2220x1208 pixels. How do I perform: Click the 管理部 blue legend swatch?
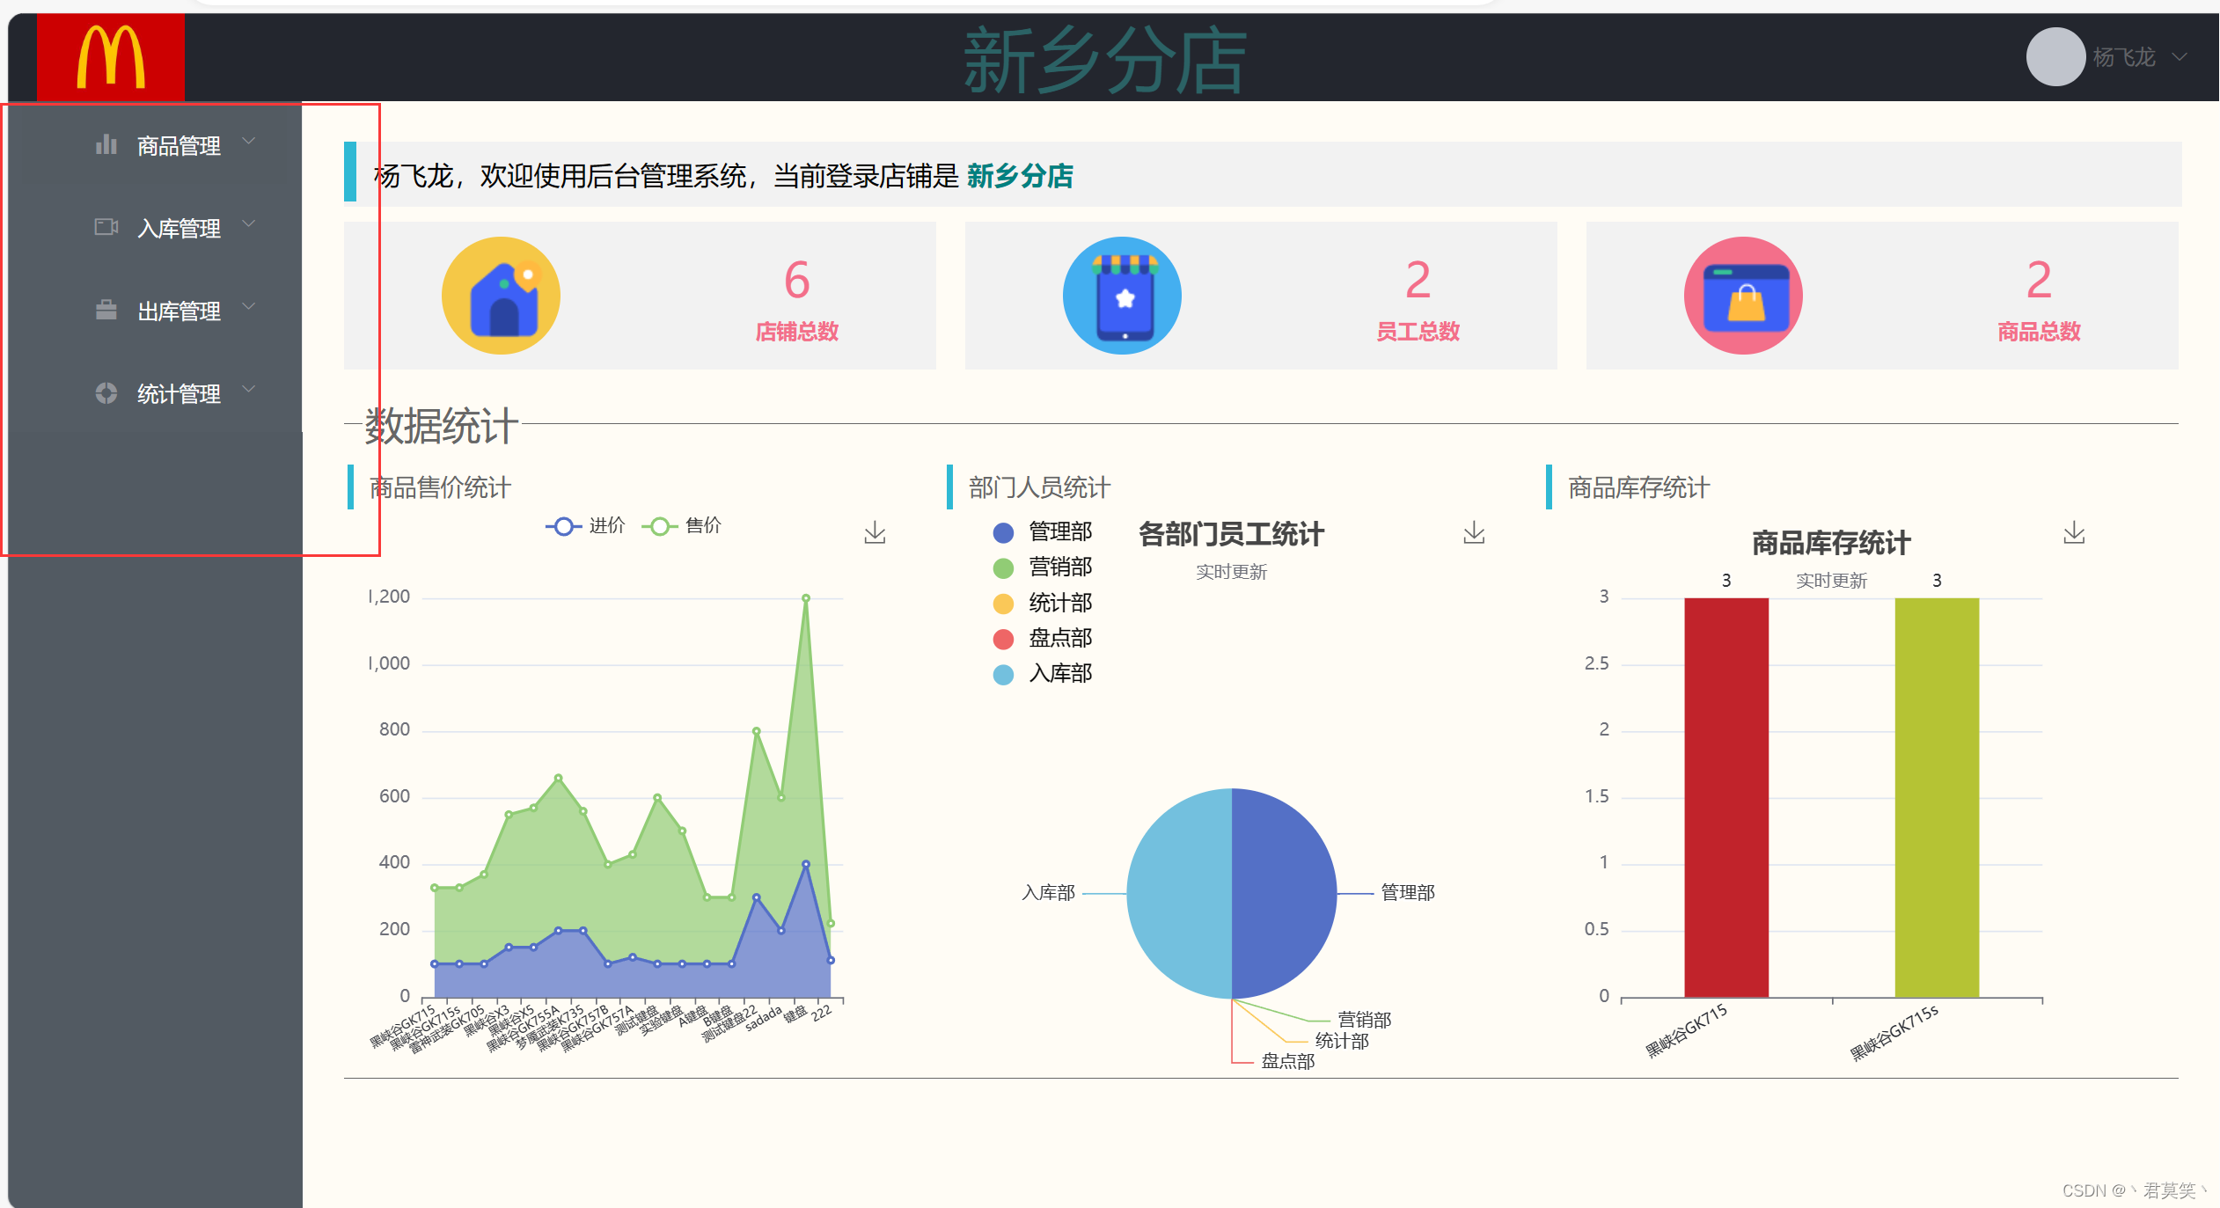click(1003, 532)
